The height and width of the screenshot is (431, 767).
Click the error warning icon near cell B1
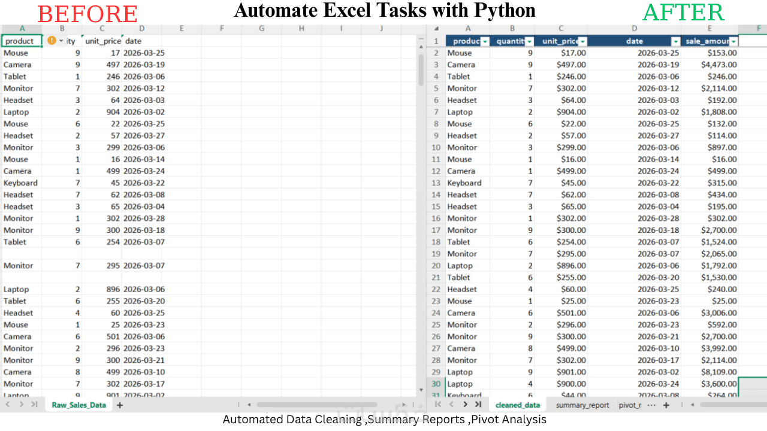(52, 41)
